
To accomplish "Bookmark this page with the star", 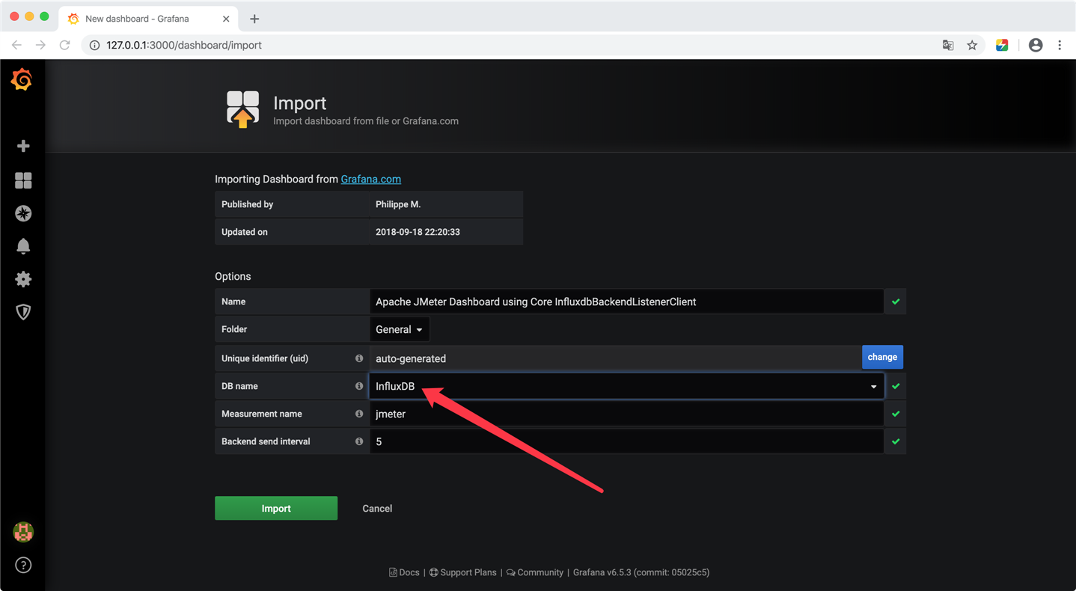I will pyautogui.click(x=972, y=45).
